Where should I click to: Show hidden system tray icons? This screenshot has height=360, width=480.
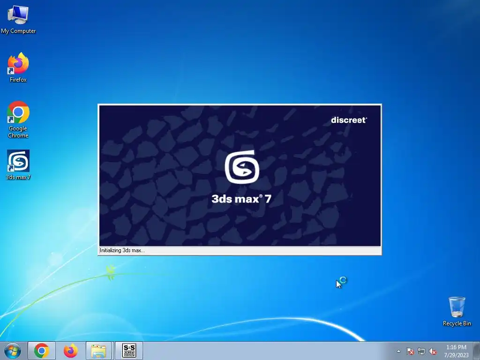pyautogui.click(x=398, y=351)
